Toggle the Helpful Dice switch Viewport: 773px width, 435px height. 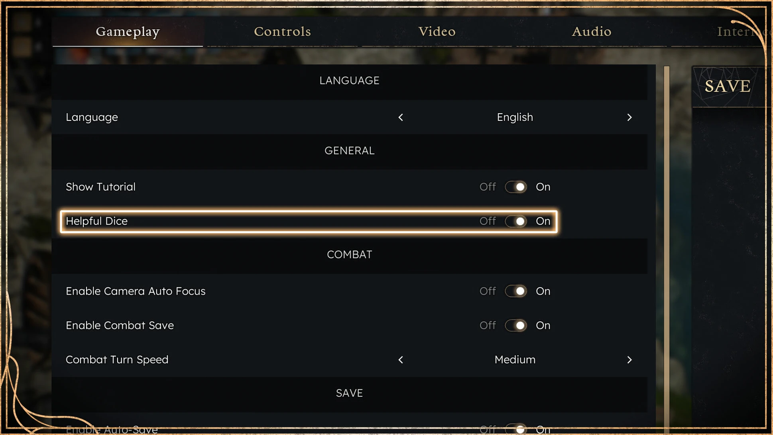(515, 221)
